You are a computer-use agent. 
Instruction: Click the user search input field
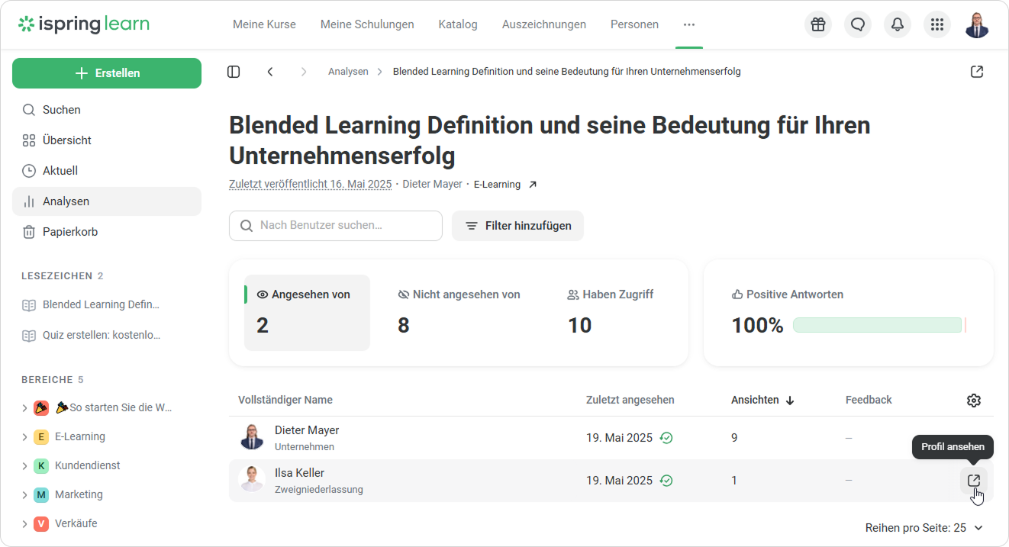(x=336, y=226)
